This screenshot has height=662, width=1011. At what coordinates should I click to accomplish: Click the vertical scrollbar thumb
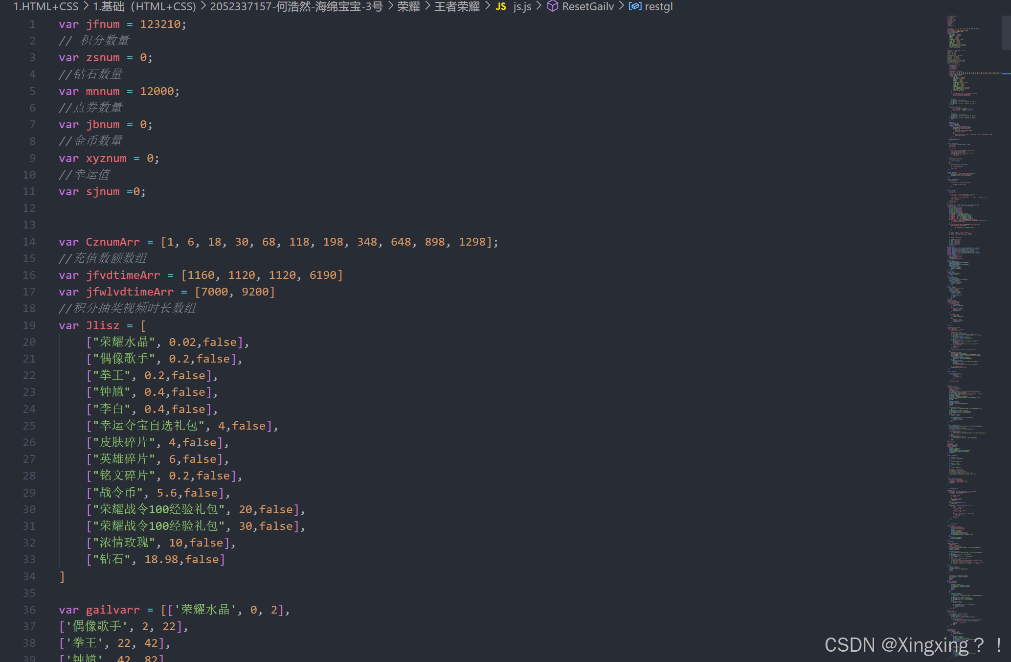coord(1006,32)
